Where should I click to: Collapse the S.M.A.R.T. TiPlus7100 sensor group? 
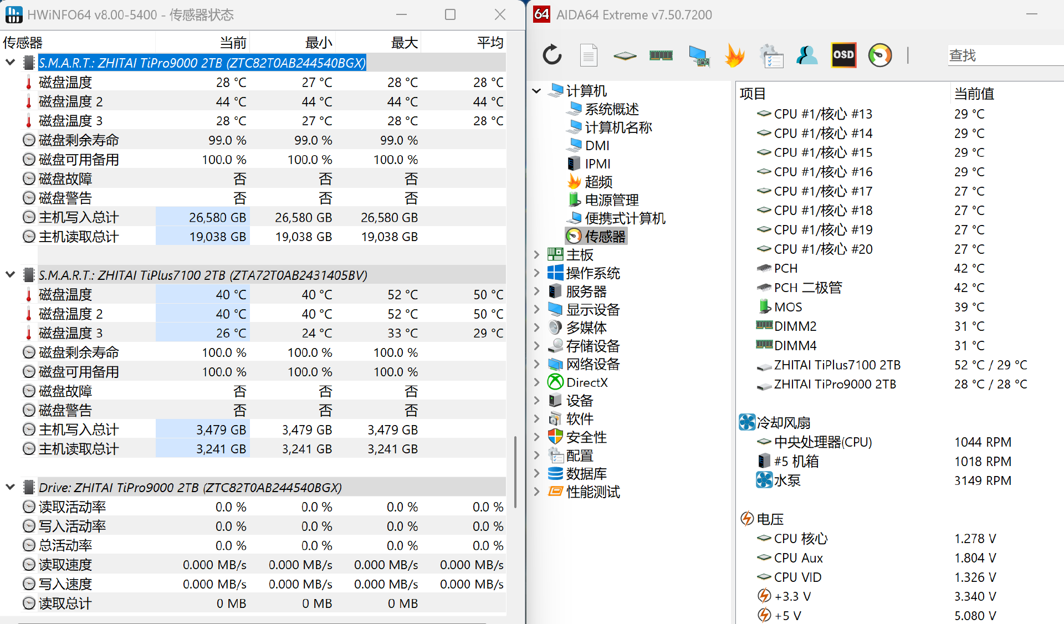coord(10,275)
